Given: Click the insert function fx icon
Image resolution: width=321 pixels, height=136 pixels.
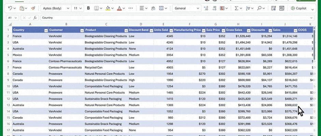Looking at the screenshot, I should coord(35,18).
